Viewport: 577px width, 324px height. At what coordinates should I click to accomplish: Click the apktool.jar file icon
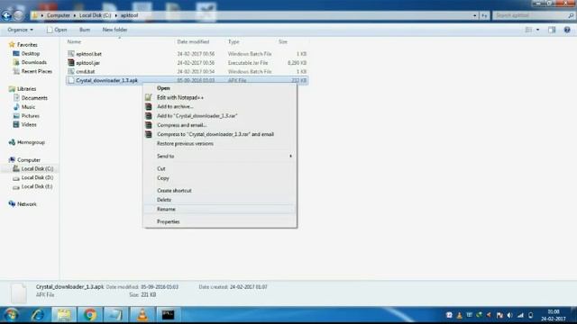tap(71, 63)
